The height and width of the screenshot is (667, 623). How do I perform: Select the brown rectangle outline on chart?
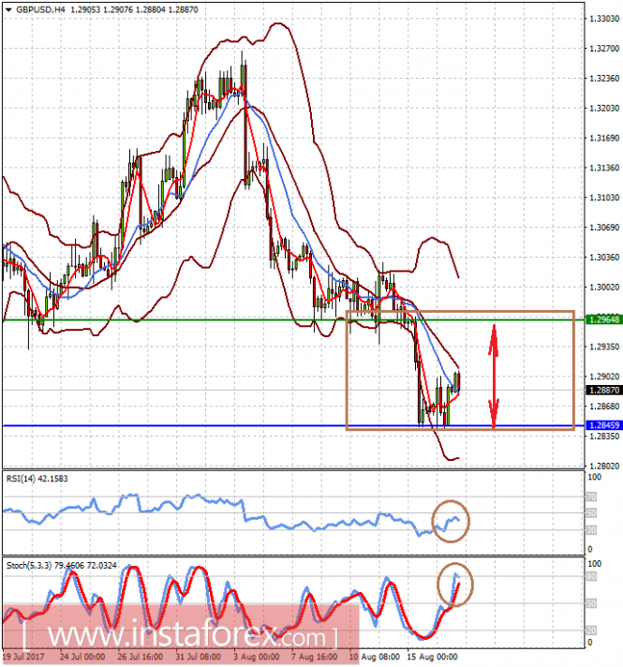pos(460,370)
